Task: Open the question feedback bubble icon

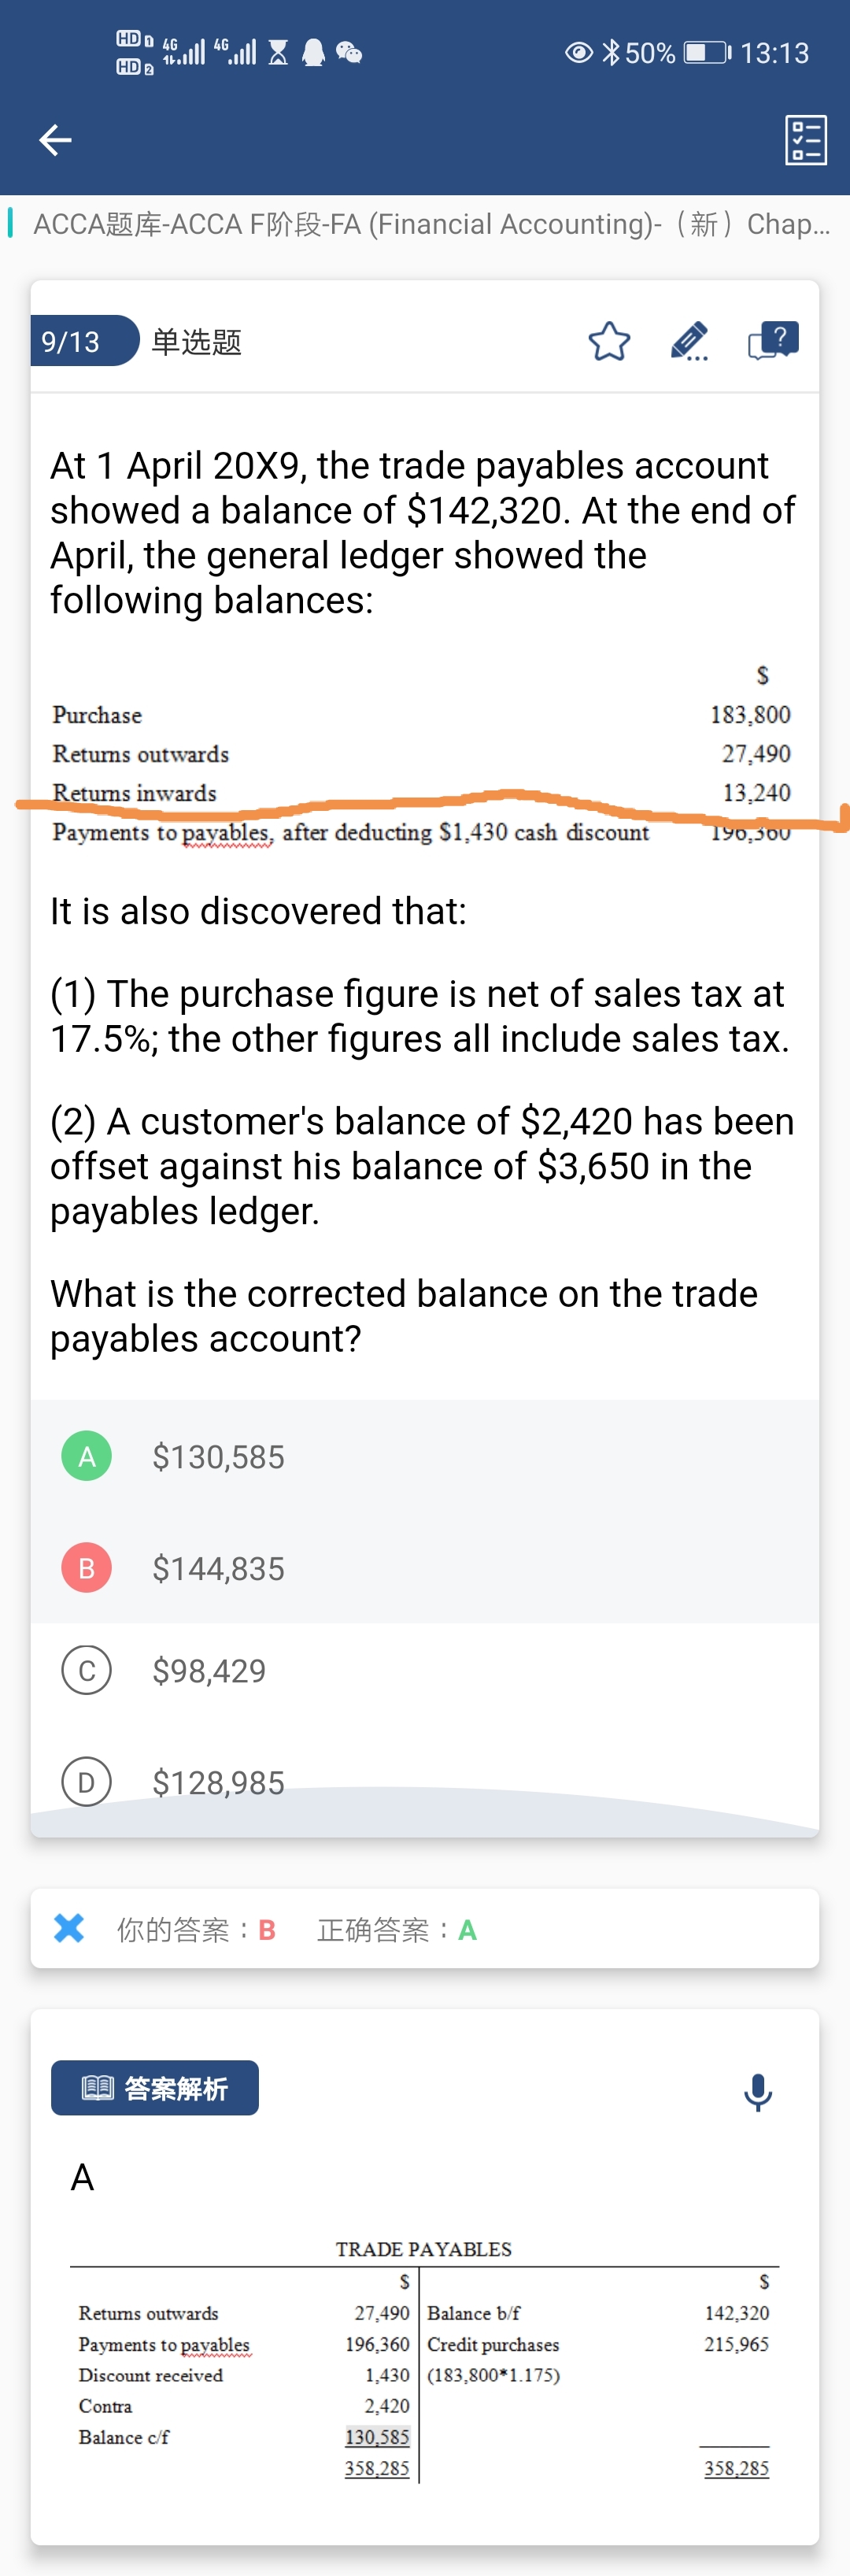Action: [773, 340]
